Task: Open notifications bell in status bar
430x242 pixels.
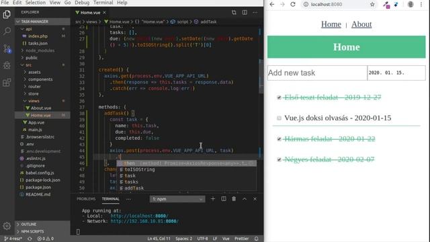Action: [x=257, y=239]
